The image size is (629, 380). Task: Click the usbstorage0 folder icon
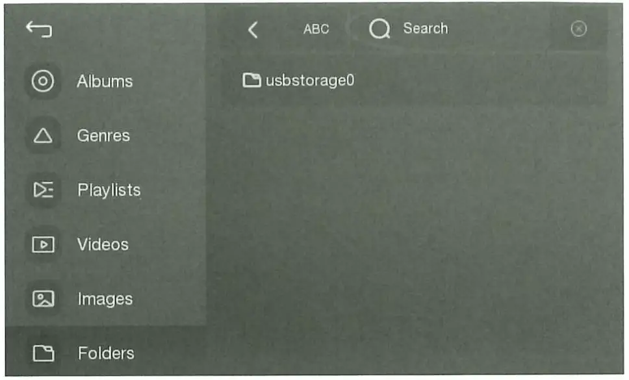point(251,80)
